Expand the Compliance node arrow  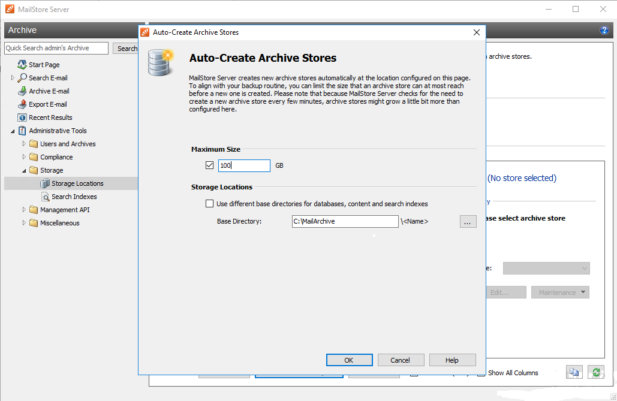coord(24,157)
